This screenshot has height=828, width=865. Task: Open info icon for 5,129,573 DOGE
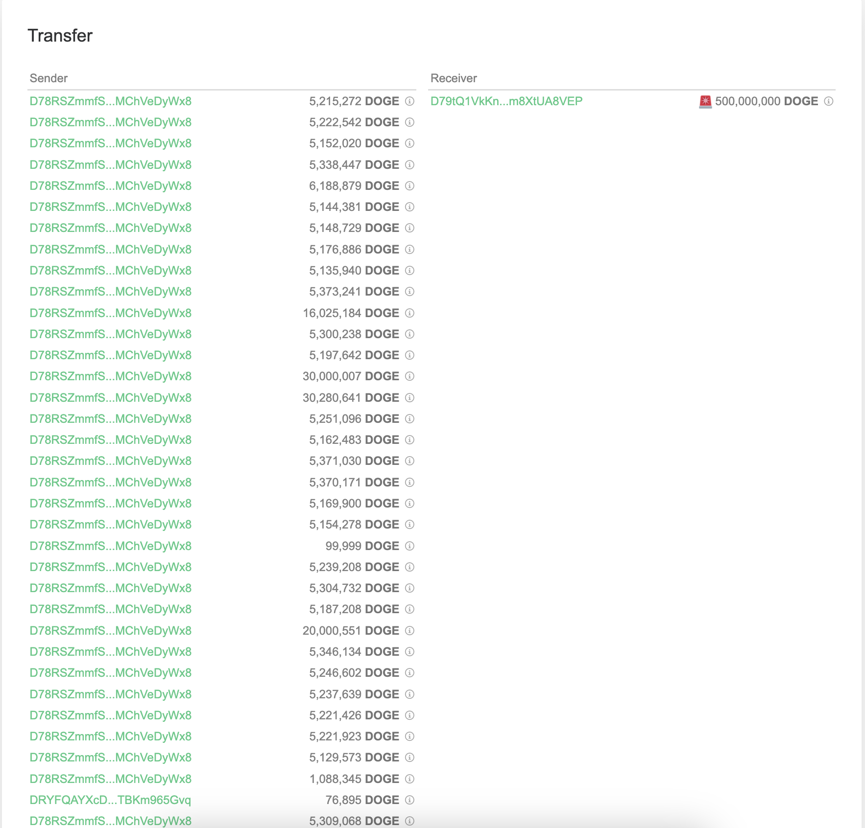pyautogui.click(x=409, y=758)
